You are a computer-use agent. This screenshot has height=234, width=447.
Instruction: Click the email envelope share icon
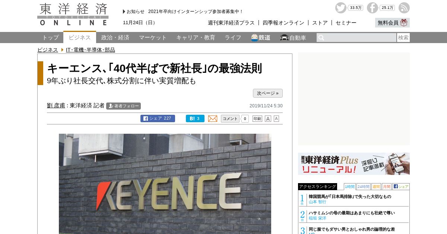[x=213, y=118]
